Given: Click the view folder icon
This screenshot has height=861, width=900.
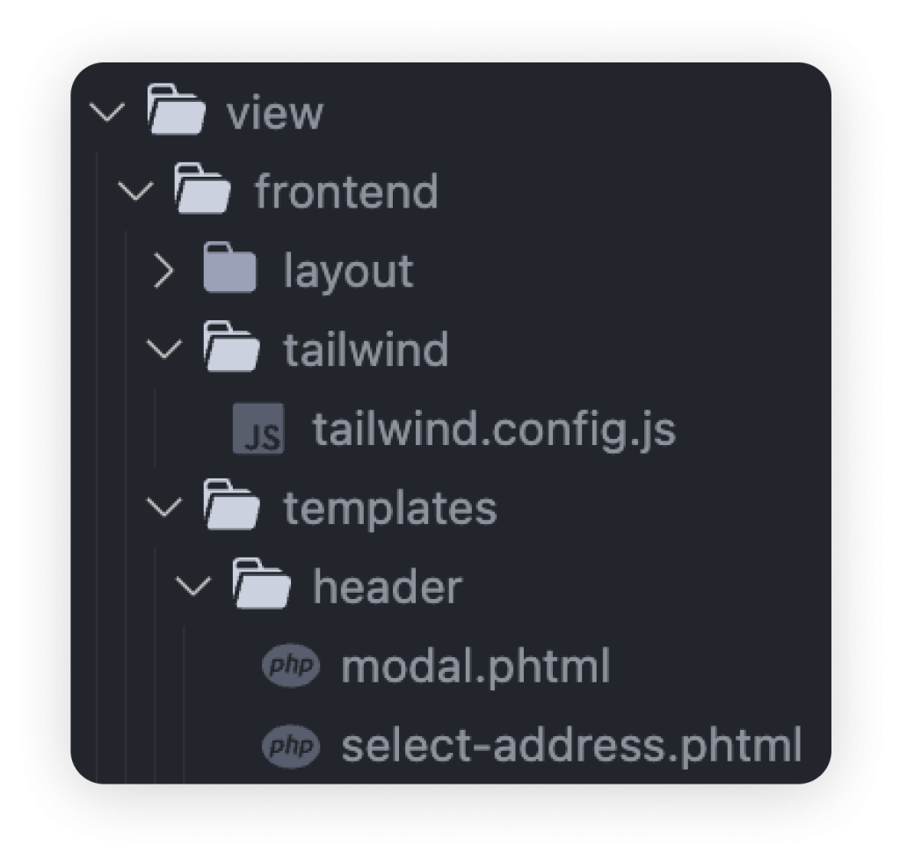Looking at the screenshot, I should [x=176, y=110].
